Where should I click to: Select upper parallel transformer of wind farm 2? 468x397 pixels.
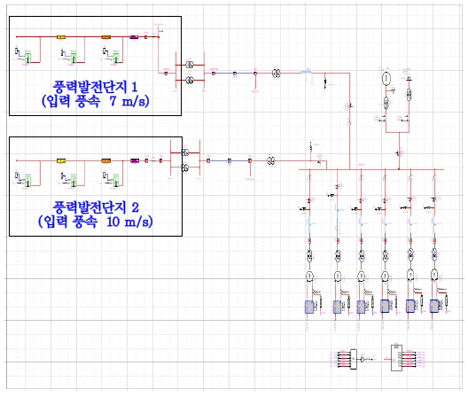point(185,152)
